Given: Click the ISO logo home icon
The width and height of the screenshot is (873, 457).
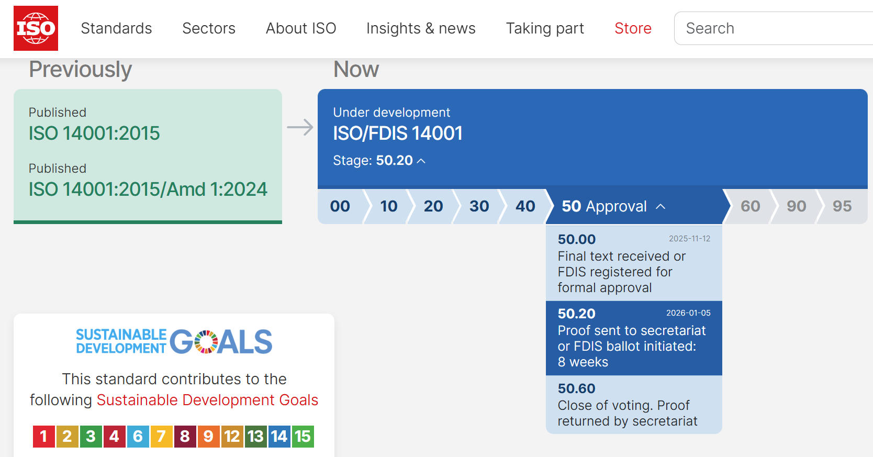Looking at the screenshot, I should coord(36,28).
